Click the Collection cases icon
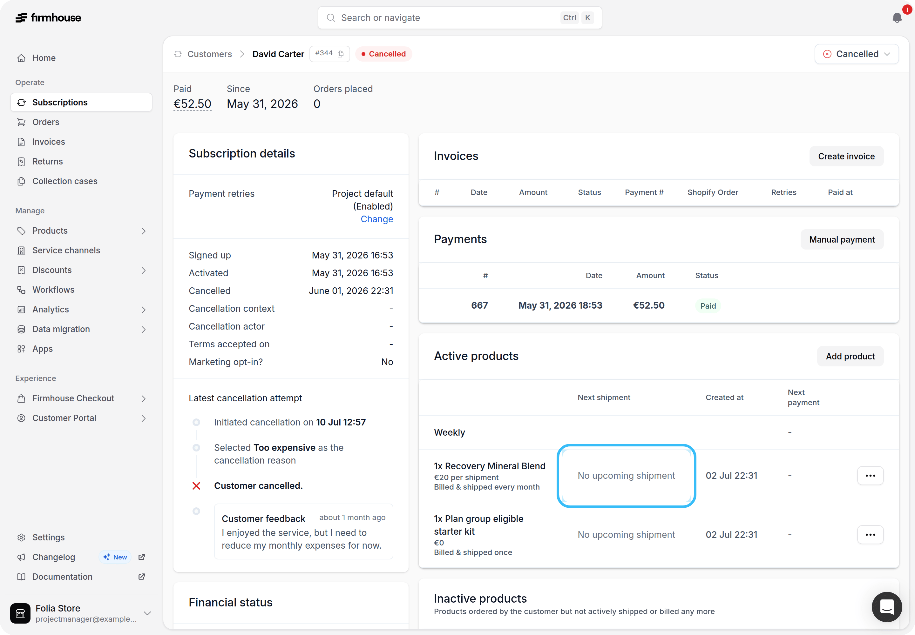Image resolution: width=915 pixels, height=635 pixels. (x=22, y=181)
